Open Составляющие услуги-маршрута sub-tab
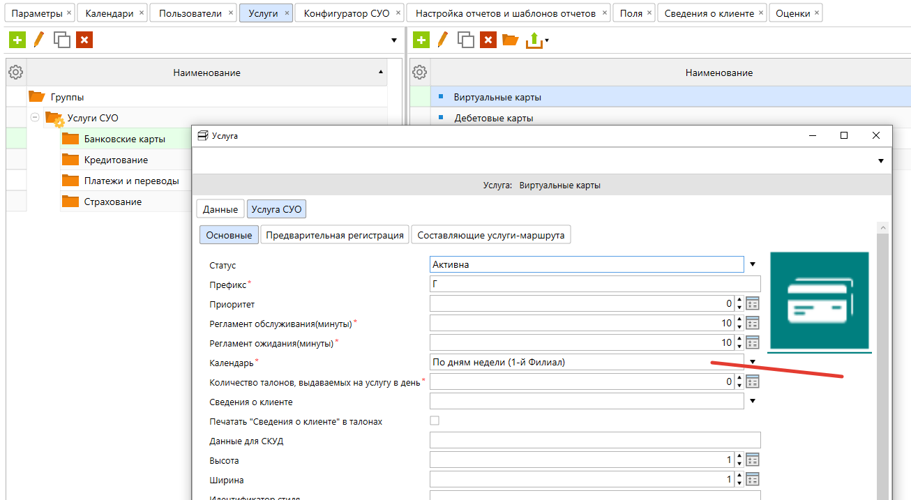This screenshot has width=911, height=500. point(492,235)
